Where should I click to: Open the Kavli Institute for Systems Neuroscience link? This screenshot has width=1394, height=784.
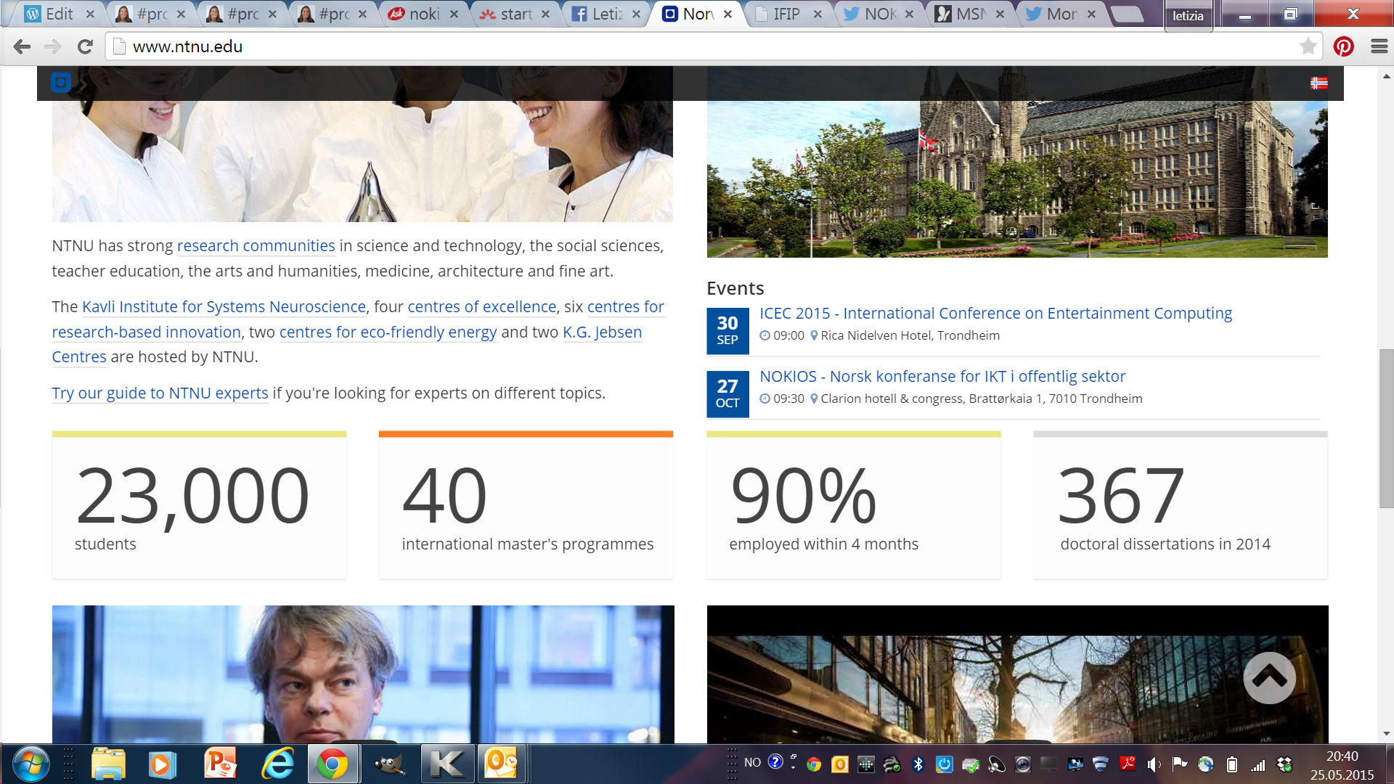pos(224,307)
